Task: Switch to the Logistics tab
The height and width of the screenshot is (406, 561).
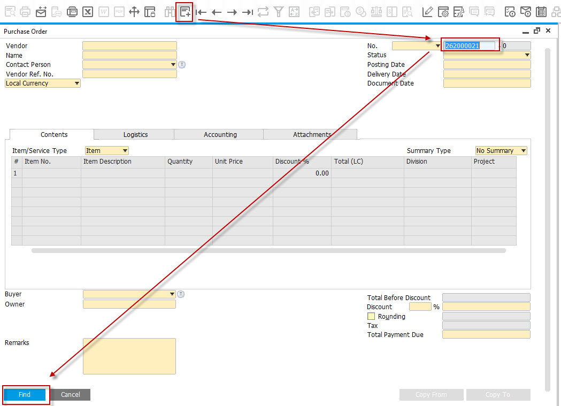Action: (x=135, y=134)
